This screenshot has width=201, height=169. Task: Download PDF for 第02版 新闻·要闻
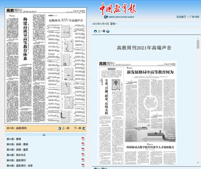click(x=83, y=144)
